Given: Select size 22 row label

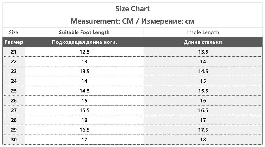Looking at the screenshot, I should click(14, 61).
